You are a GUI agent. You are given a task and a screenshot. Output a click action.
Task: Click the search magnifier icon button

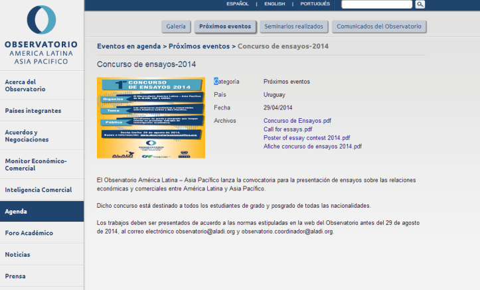tap(420, 4)
